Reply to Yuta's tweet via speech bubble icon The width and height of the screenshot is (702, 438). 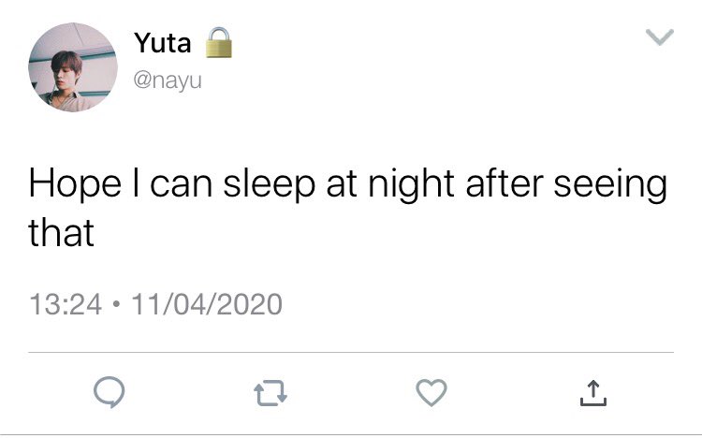point(110,392)
